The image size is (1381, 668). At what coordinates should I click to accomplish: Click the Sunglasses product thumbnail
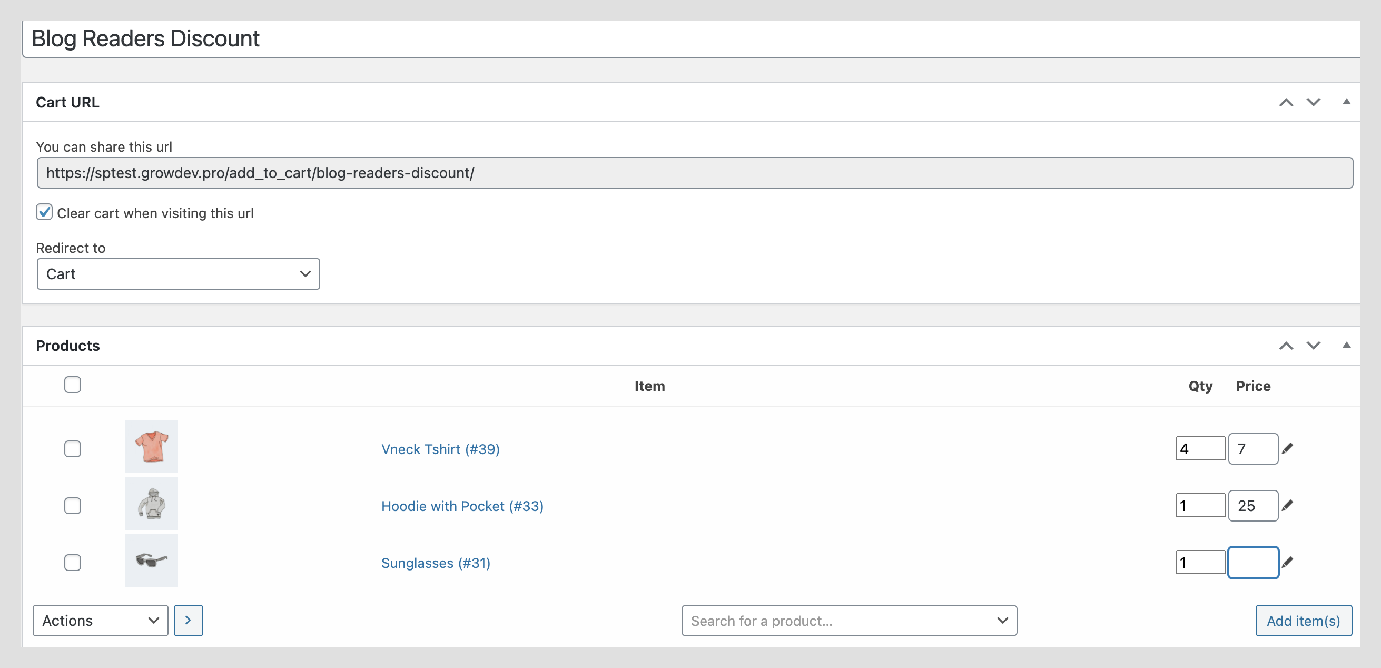tap(152, 560)
